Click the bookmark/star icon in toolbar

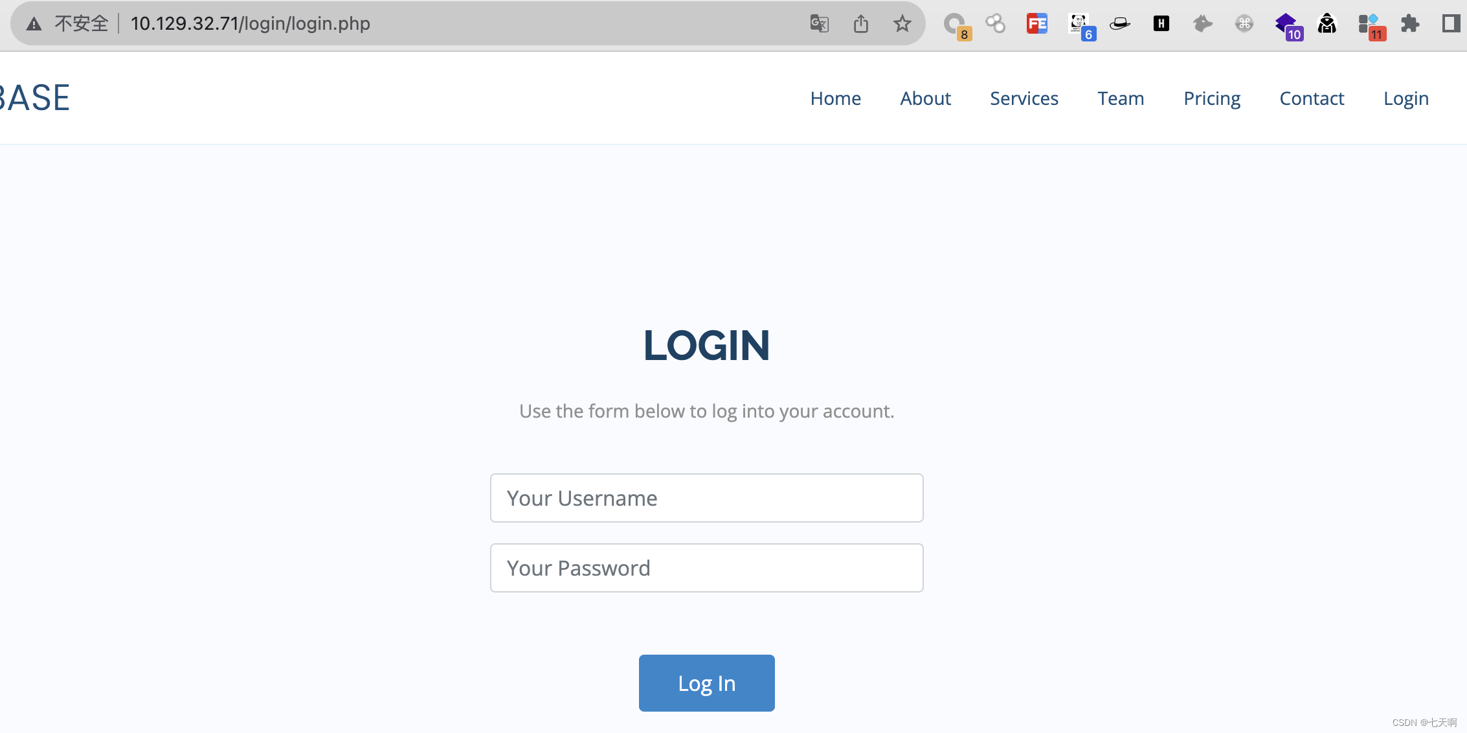[902, 23]
